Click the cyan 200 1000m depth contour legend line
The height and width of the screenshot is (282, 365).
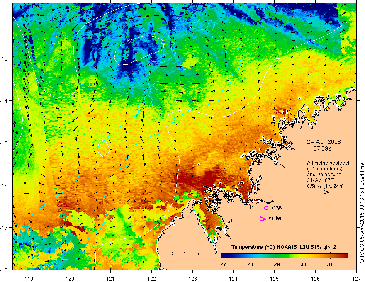pyautogui.click(x=180, y=258)
